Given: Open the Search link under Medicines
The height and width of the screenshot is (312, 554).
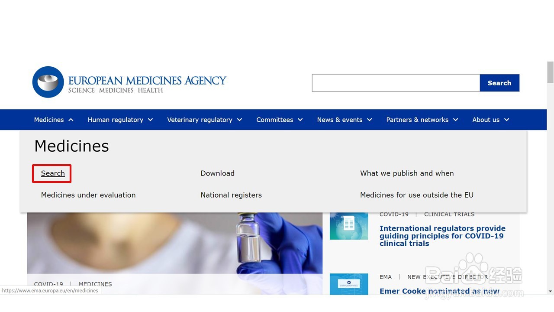Looking at the screenshot, I should point(53,173).
